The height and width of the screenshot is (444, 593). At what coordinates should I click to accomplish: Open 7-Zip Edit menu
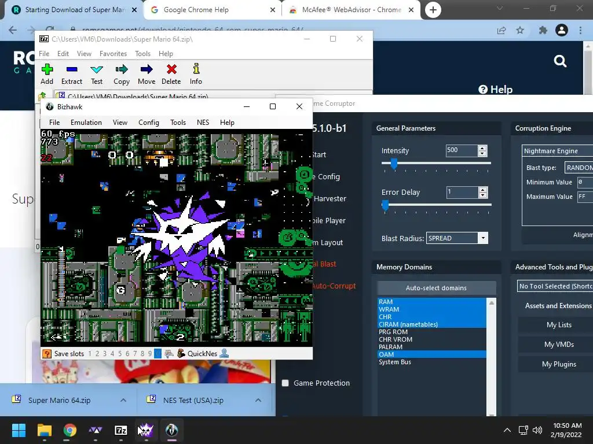point(63,54)
